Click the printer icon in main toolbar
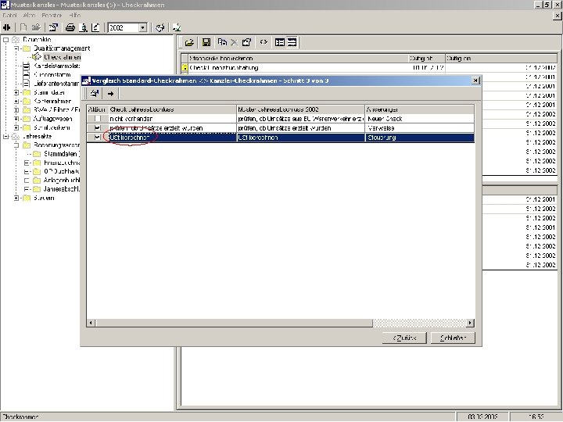Viewport: 563px width, 422px height. (x=70, y=27)
